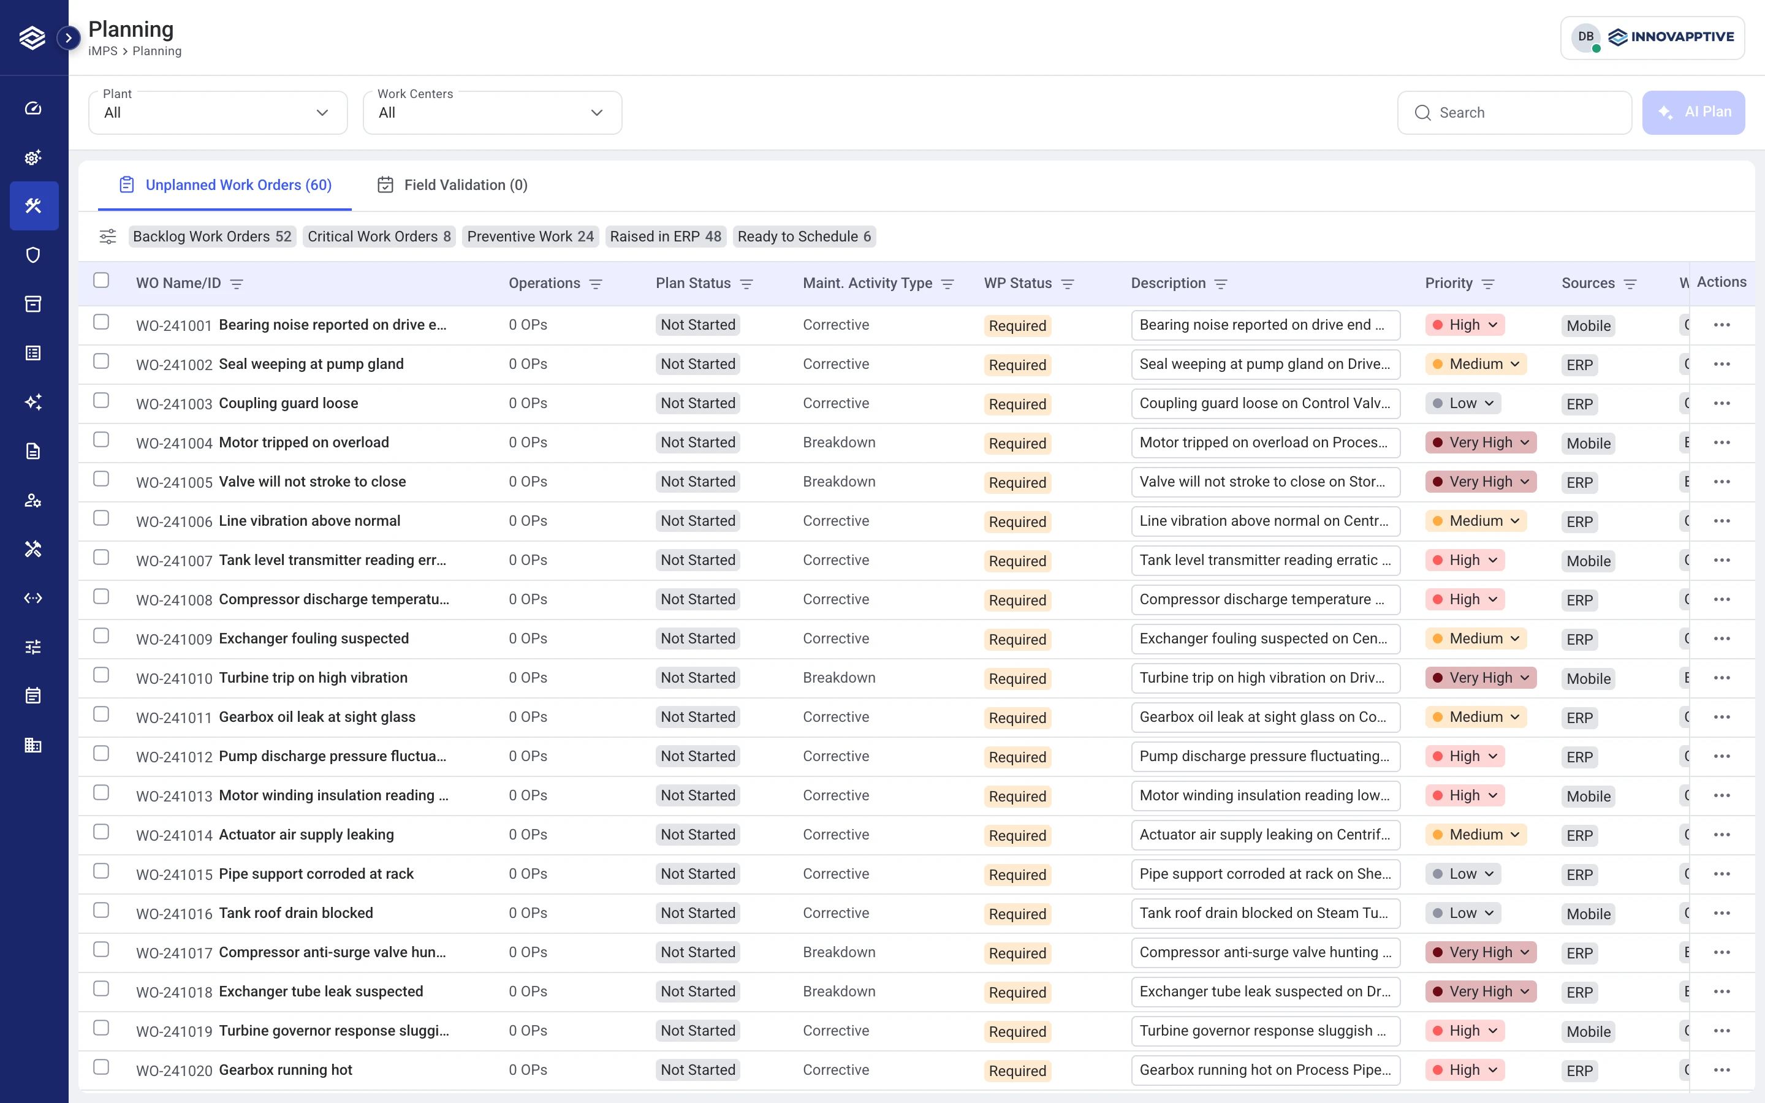The image size is (1765, 1103).
Task: Open the building icon in sidebar
Action: click(33, 745)
